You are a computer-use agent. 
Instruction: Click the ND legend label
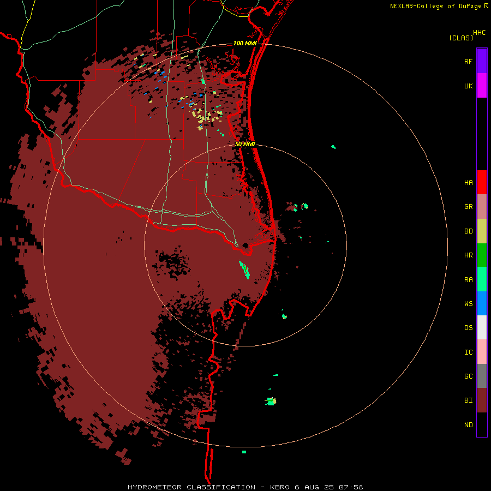pos(468,425)
